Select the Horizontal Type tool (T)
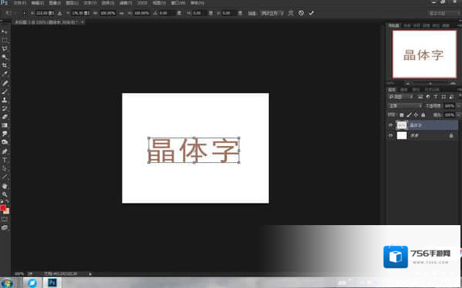 pyautogui.click(x=5, y=160)
